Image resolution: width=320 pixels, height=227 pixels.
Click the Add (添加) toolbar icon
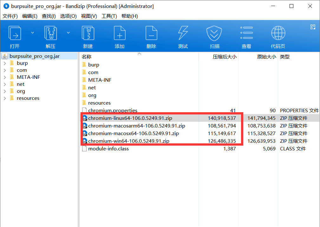[120, 33]
